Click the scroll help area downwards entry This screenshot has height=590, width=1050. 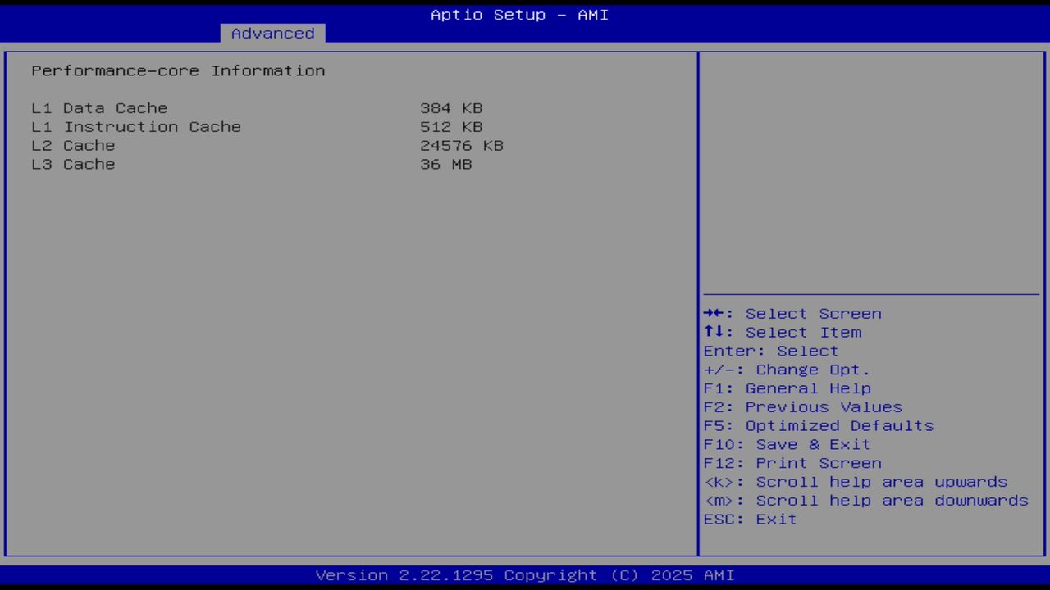tap(866, 500)
